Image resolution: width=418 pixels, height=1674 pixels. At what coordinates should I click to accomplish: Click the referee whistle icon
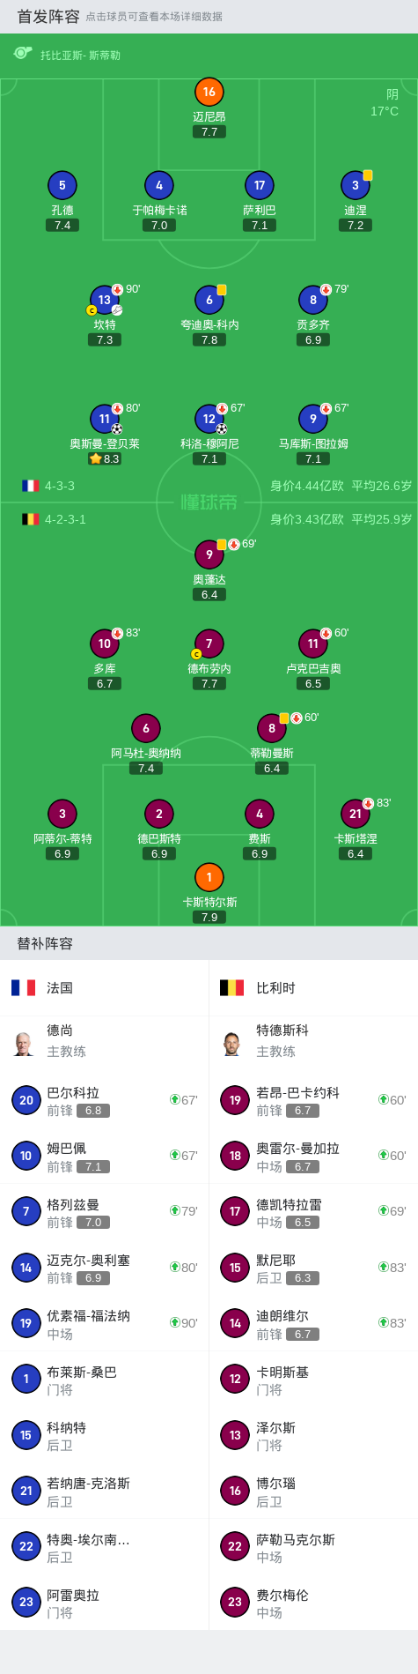(23, 54)
